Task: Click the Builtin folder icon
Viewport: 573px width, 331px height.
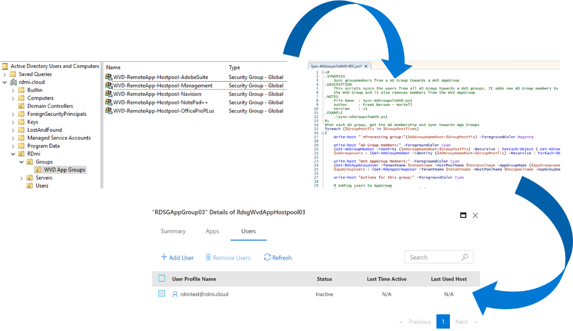Action: [x=21, y=90]
